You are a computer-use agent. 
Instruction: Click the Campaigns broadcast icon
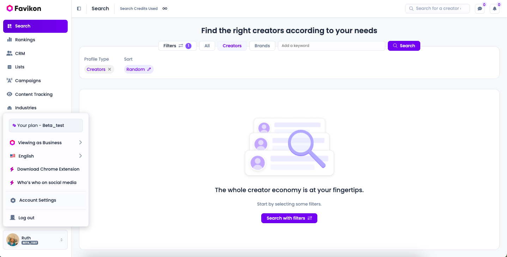pos(10,81)
